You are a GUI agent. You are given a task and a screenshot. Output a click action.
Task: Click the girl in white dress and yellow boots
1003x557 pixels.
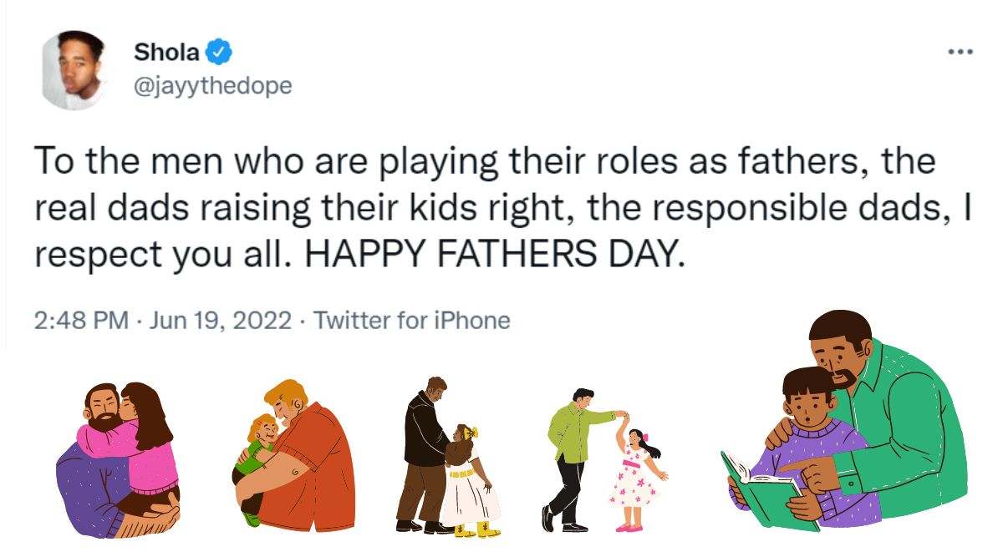468,484
